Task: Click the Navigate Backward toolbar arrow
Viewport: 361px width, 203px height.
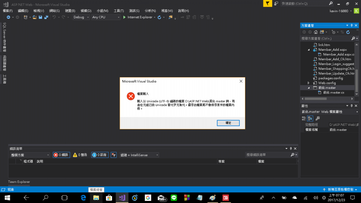Action: tap(8, 17)
